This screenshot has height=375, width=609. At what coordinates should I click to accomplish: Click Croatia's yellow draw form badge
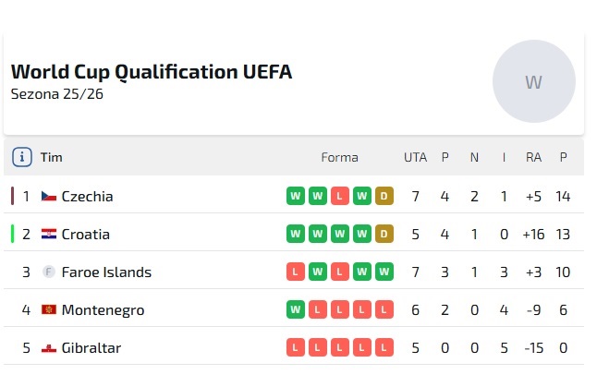point(384,235)
